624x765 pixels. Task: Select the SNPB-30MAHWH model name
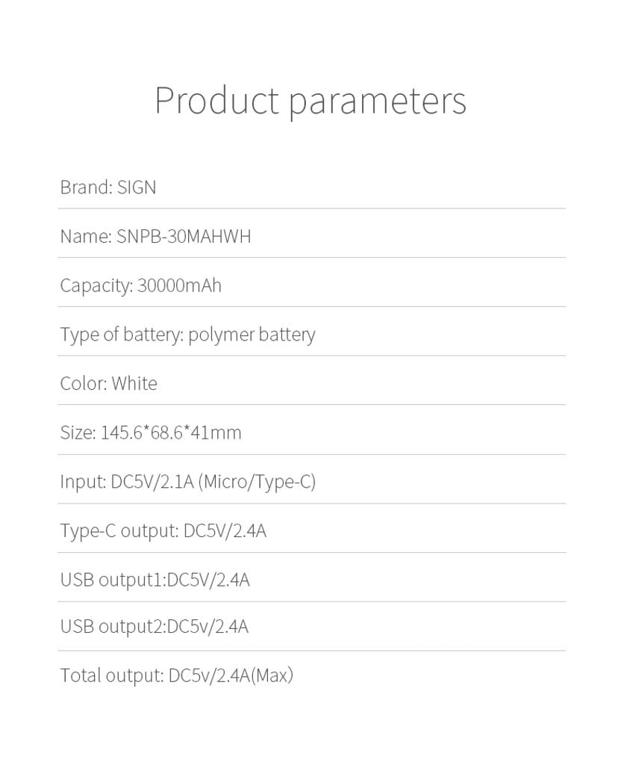pyautogui.click(x=184, y=236)
